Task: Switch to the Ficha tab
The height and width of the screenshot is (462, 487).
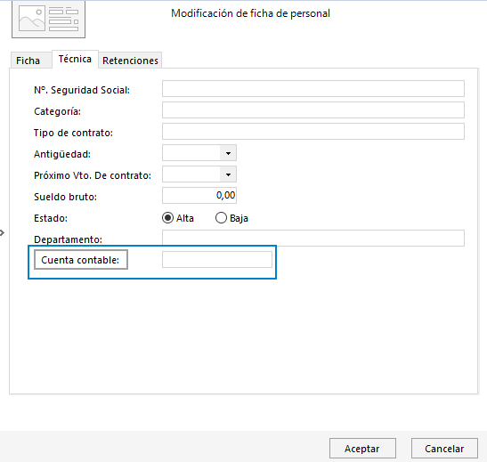Action: click(x=28, y=61)
